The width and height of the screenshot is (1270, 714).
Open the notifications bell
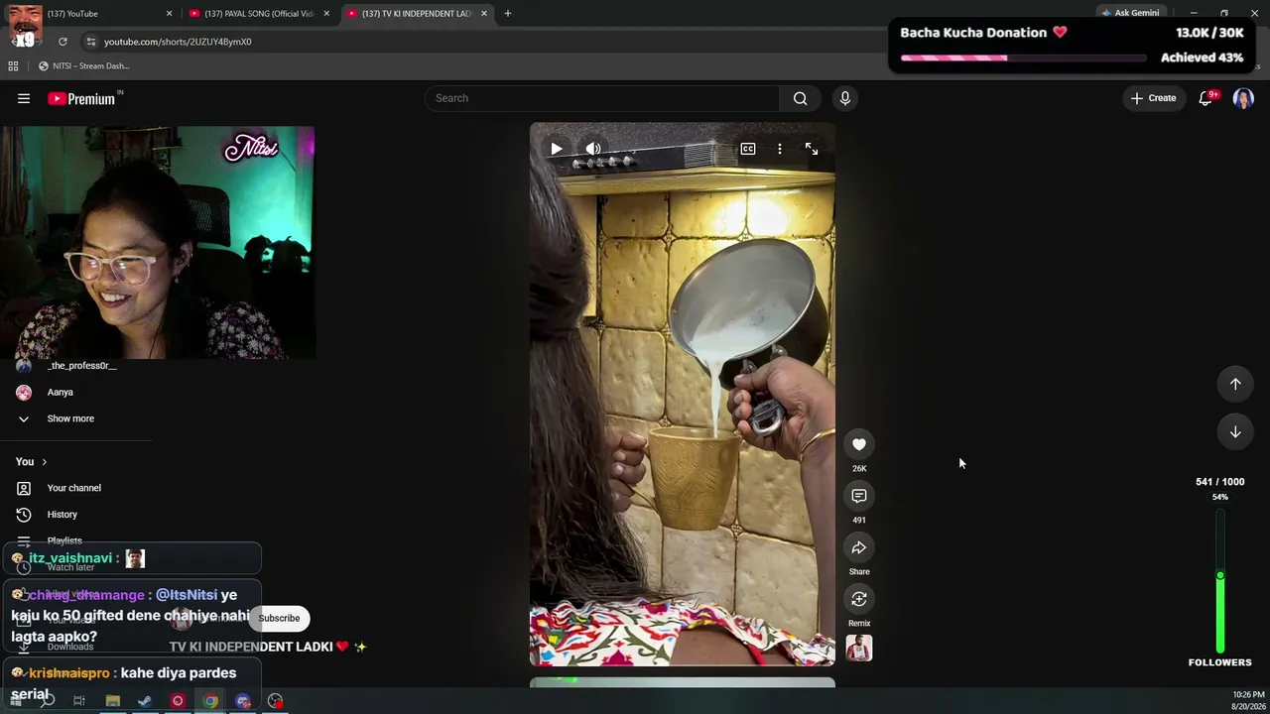tap(1206, 98)
